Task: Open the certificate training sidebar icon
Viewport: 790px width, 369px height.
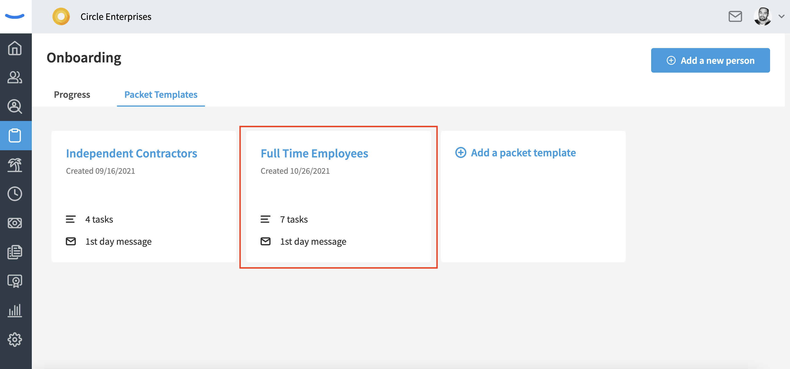Action: coord(15,281)
